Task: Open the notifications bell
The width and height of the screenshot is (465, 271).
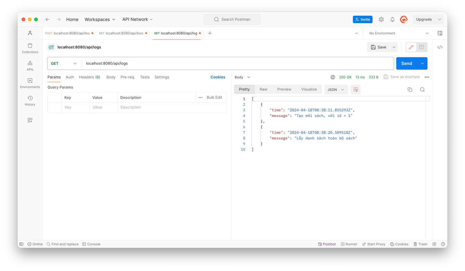Action: 392,19
